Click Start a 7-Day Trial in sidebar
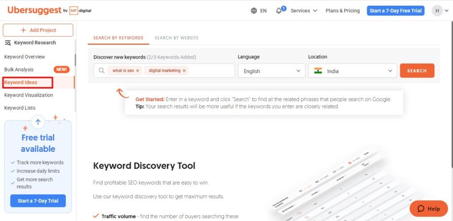 click(38, 201)
